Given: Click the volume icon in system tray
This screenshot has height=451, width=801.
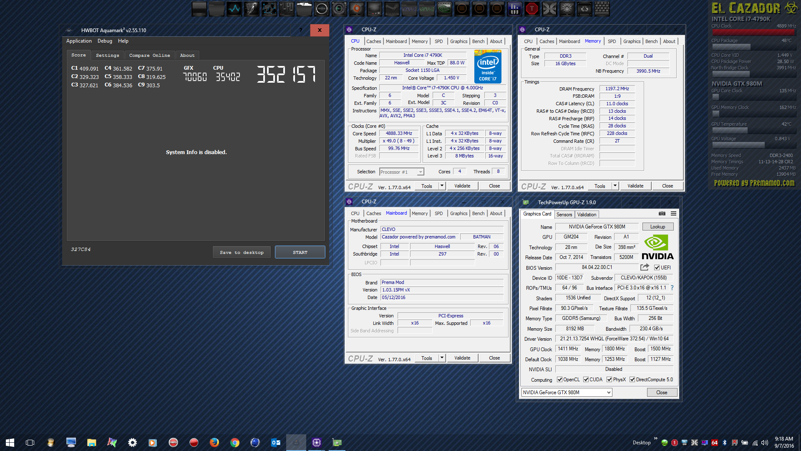Looking at the screenshot, I should coord(765,443).
